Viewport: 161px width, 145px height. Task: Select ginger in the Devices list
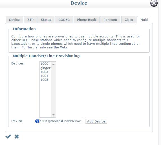tap(45, 68)
